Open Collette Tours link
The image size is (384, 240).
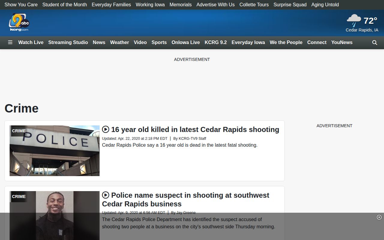point(254,5)
